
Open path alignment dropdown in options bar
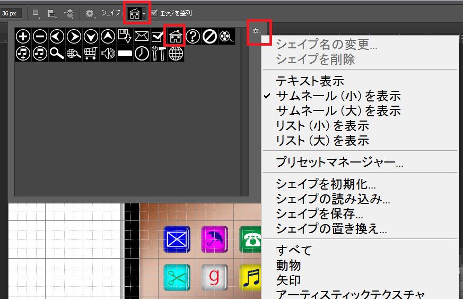click(52, 13)
